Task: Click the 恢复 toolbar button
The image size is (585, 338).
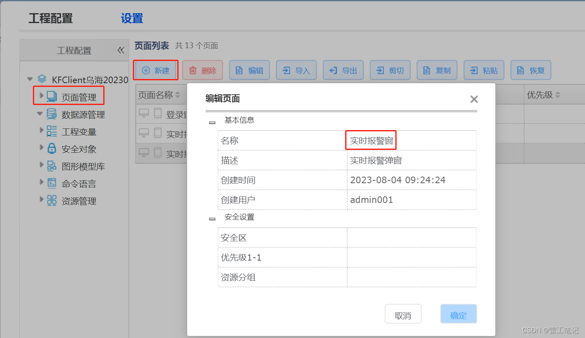Action: (531, 70)
